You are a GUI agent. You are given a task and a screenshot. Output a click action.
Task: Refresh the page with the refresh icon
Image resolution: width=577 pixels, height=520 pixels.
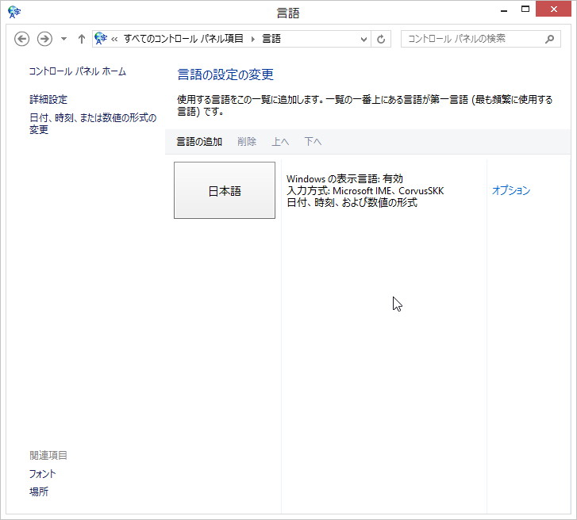pyautogui.click(x=381, y=39)
